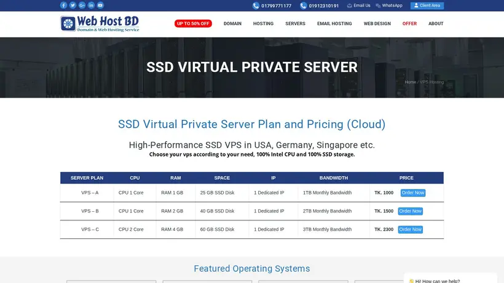This screenshot has width=504, height=283.
Task: Click the Featured Operating Systems heading
Action: coord(252,268)
